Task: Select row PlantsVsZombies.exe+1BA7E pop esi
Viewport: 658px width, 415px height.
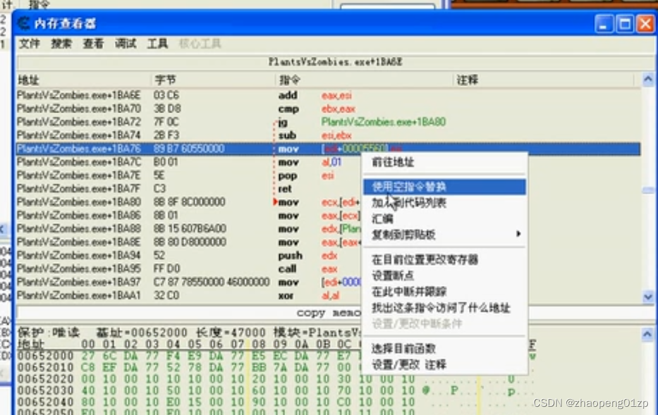Action: click(x=189, y=176)
